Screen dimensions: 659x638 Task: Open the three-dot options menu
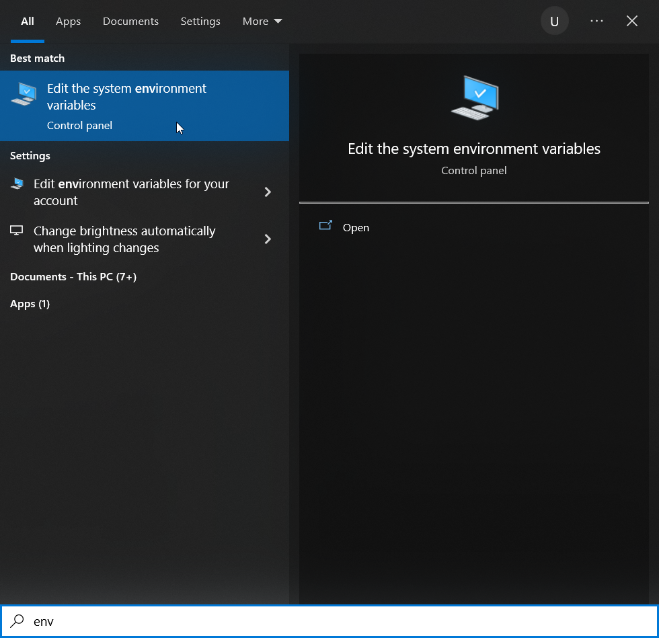[596, 22]
